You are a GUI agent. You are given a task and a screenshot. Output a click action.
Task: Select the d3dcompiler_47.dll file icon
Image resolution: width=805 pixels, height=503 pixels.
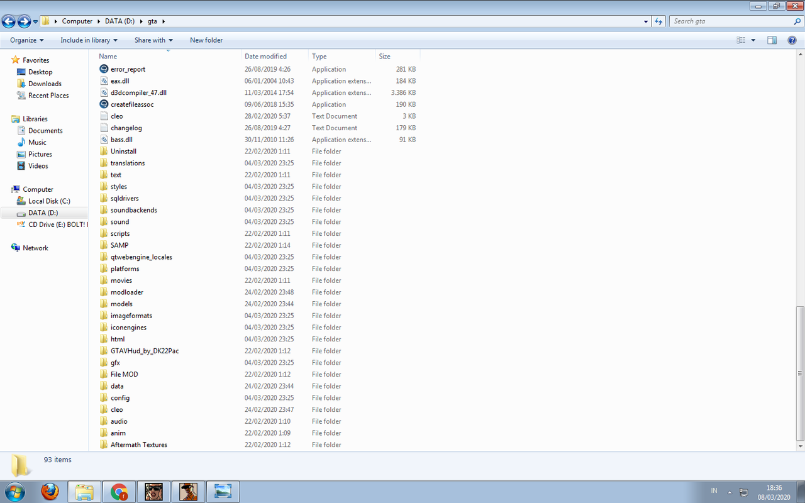coord(104,92)
